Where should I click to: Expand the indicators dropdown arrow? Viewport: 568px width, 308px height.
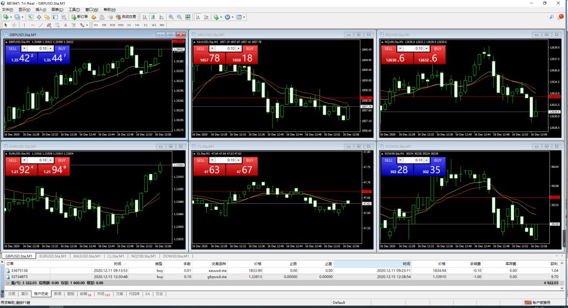point(221,17)
